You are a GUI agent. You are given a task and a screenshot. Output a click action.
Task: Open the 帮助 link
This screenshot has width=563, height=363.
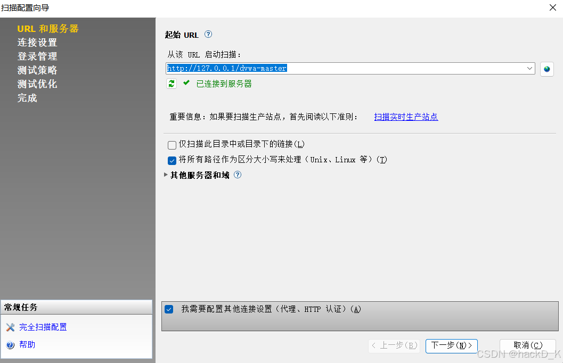(x=27, y=345)
